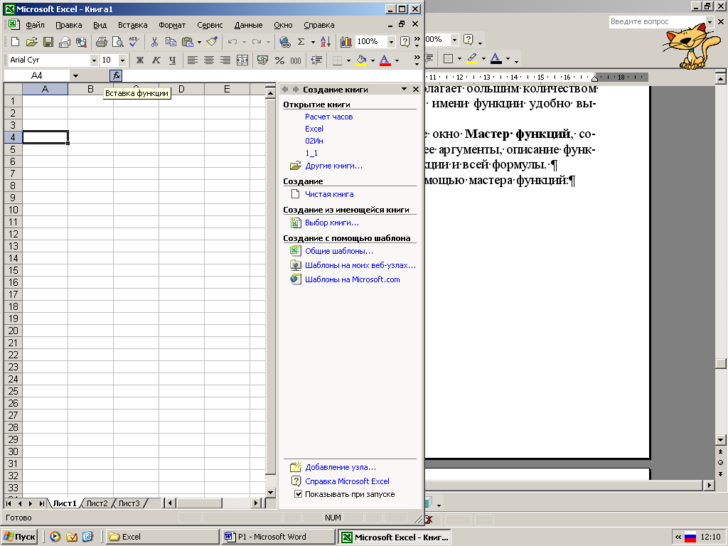Expand the Font Color palette dropdown in Excel
This screenshot has height=546, width=728.
tap(397, 60)
